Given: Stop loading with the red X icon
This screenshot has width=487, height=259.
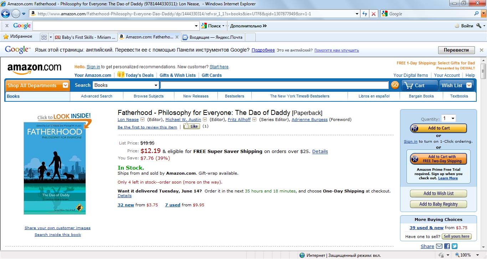Looking at the screenshot, I should click(x=374, y=14).
